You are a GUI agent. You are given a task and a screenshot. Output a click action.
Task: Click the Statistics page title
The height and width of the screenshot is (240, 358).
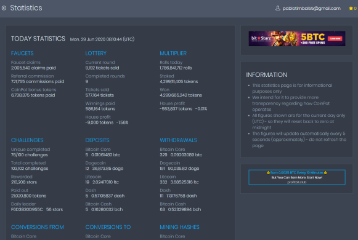click(26, 8)
